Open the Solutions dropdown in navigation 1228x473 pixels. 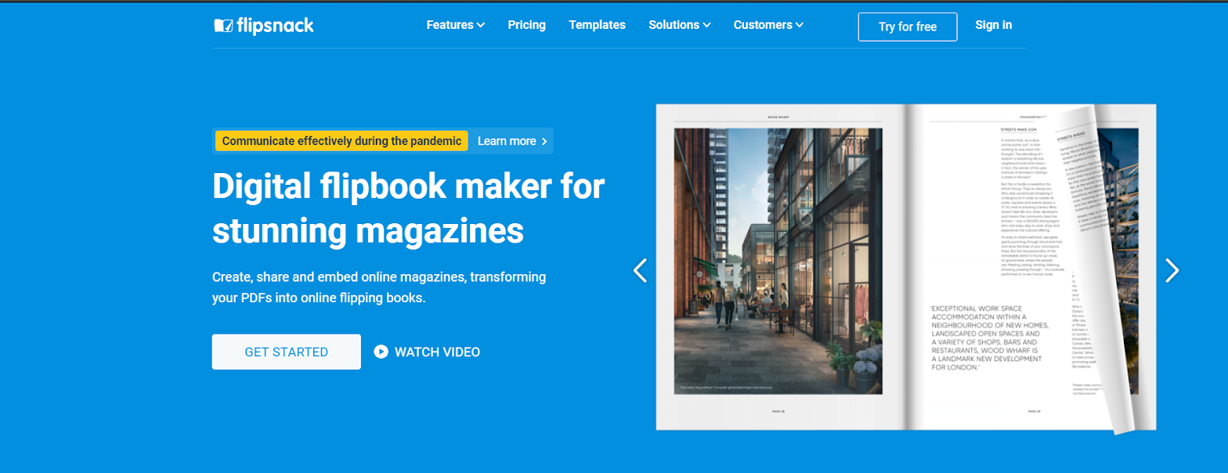pyautogui.click(x=679, y=25)
